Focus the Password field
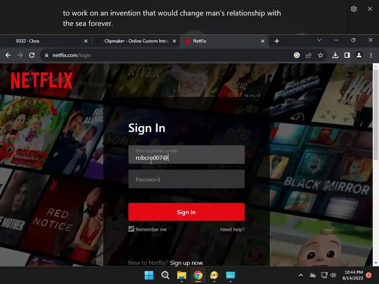This screenshot has width=379, height=284. 187,179
